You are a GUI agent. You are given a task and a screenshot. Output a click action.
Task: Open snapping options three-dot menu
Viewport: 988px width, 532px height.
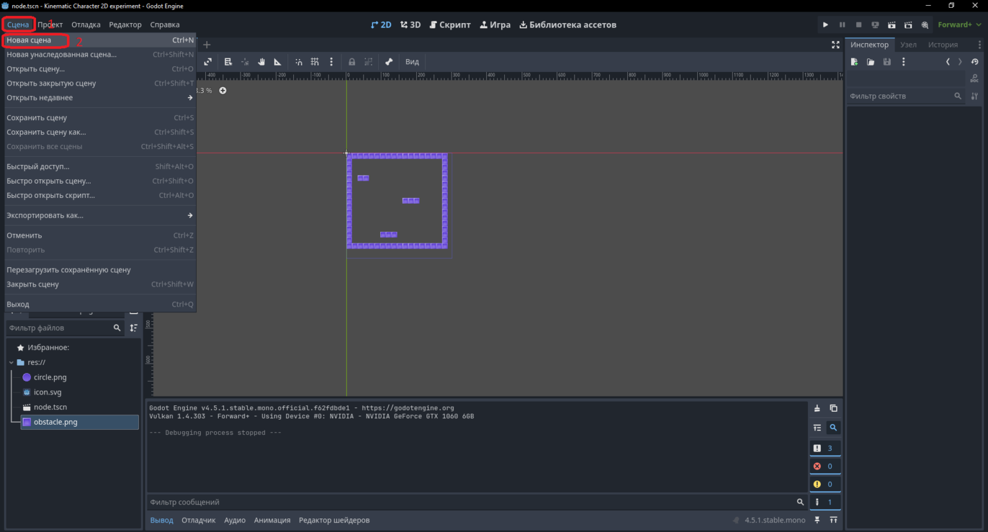pos(331,62)
